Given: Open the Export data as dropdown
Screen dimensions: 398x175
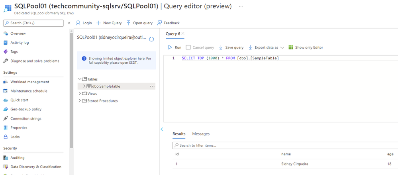Looking at the screenshot, I should (x=266, y=47).
